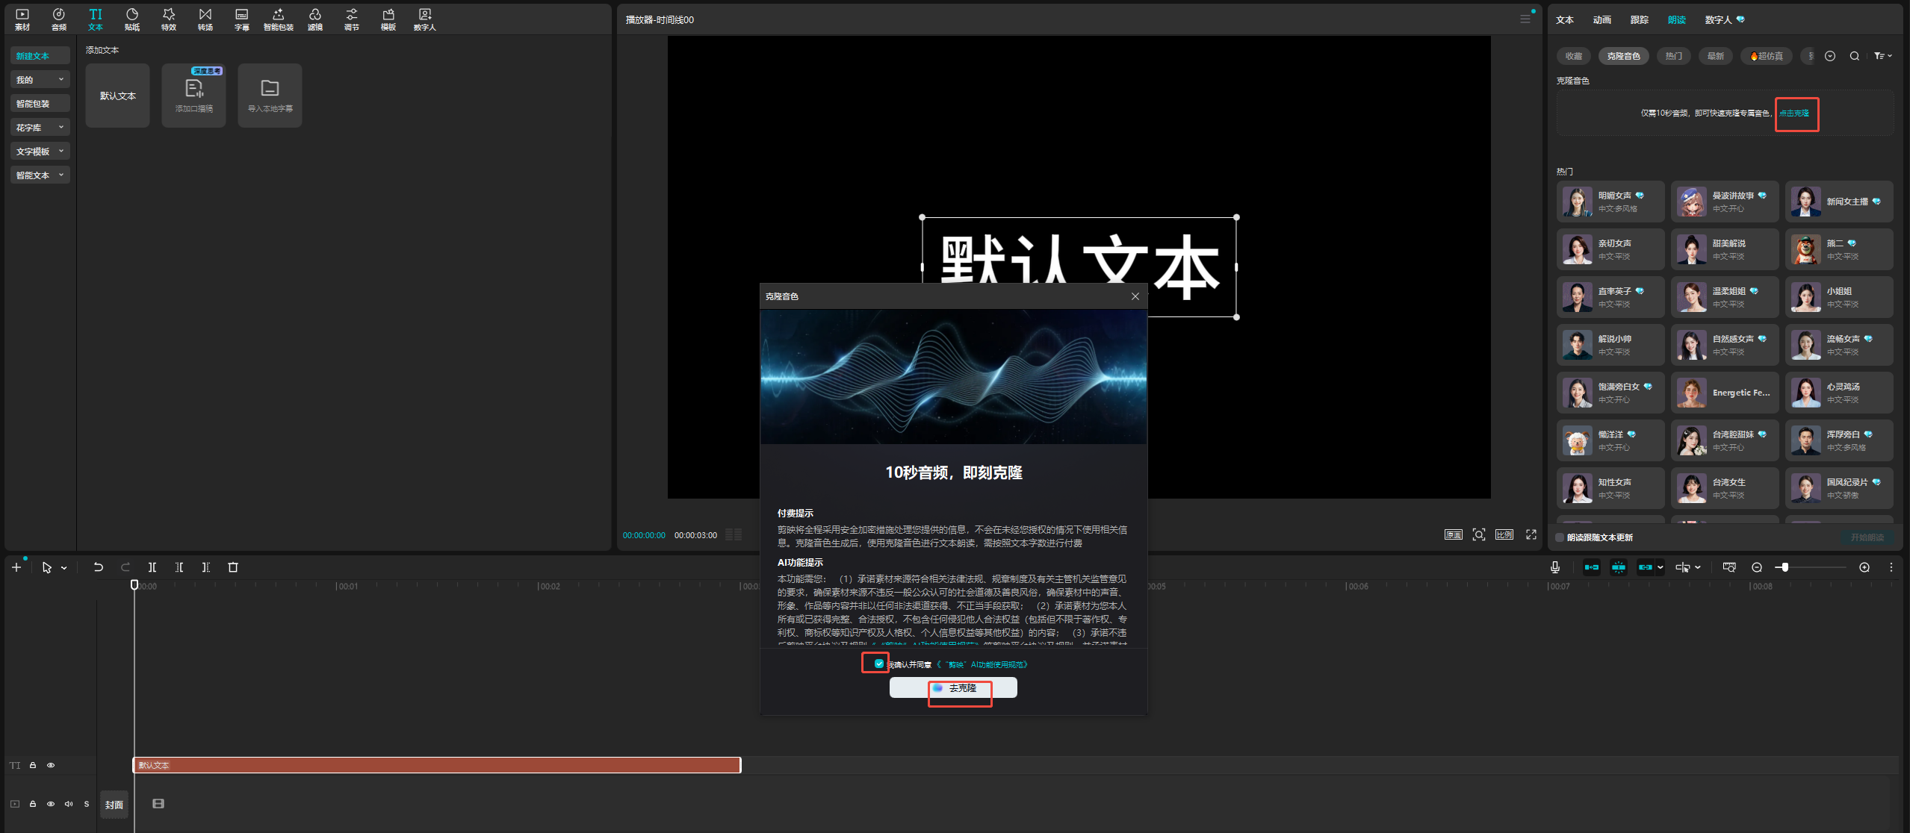Select the 热门 voice filter tab
1910x833 pixels.
[x=1673, y=56]
